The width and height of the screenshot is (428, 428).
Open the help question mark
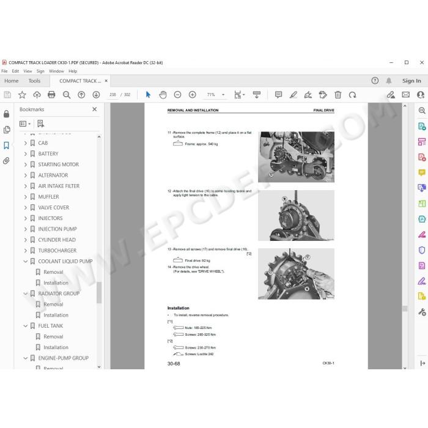375,81
